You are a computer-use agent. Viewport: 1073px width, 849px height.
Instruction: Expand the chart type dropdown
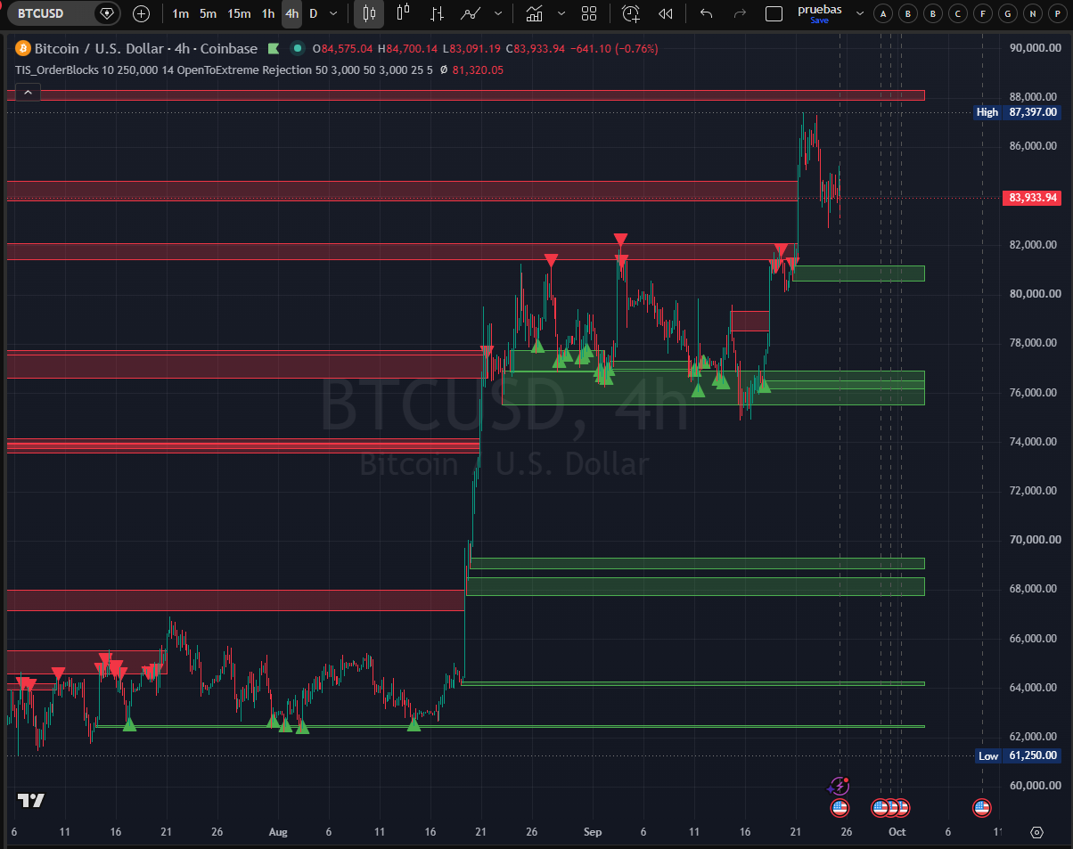click(497, 13)
